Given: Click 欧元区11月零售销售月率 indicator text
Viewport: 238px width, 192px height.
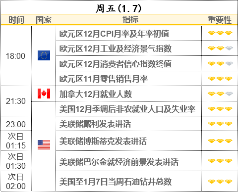Looking at the screenshot, I should point(104,79).
